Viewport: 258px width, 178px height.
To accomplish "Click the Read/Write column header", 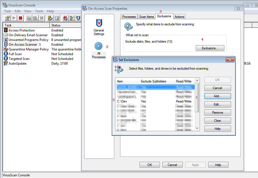I will click(184, 81).
